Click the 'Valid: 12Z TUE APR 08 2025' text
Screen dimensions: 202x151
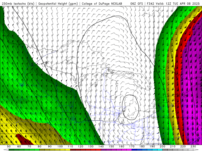(x=178, y=4)
